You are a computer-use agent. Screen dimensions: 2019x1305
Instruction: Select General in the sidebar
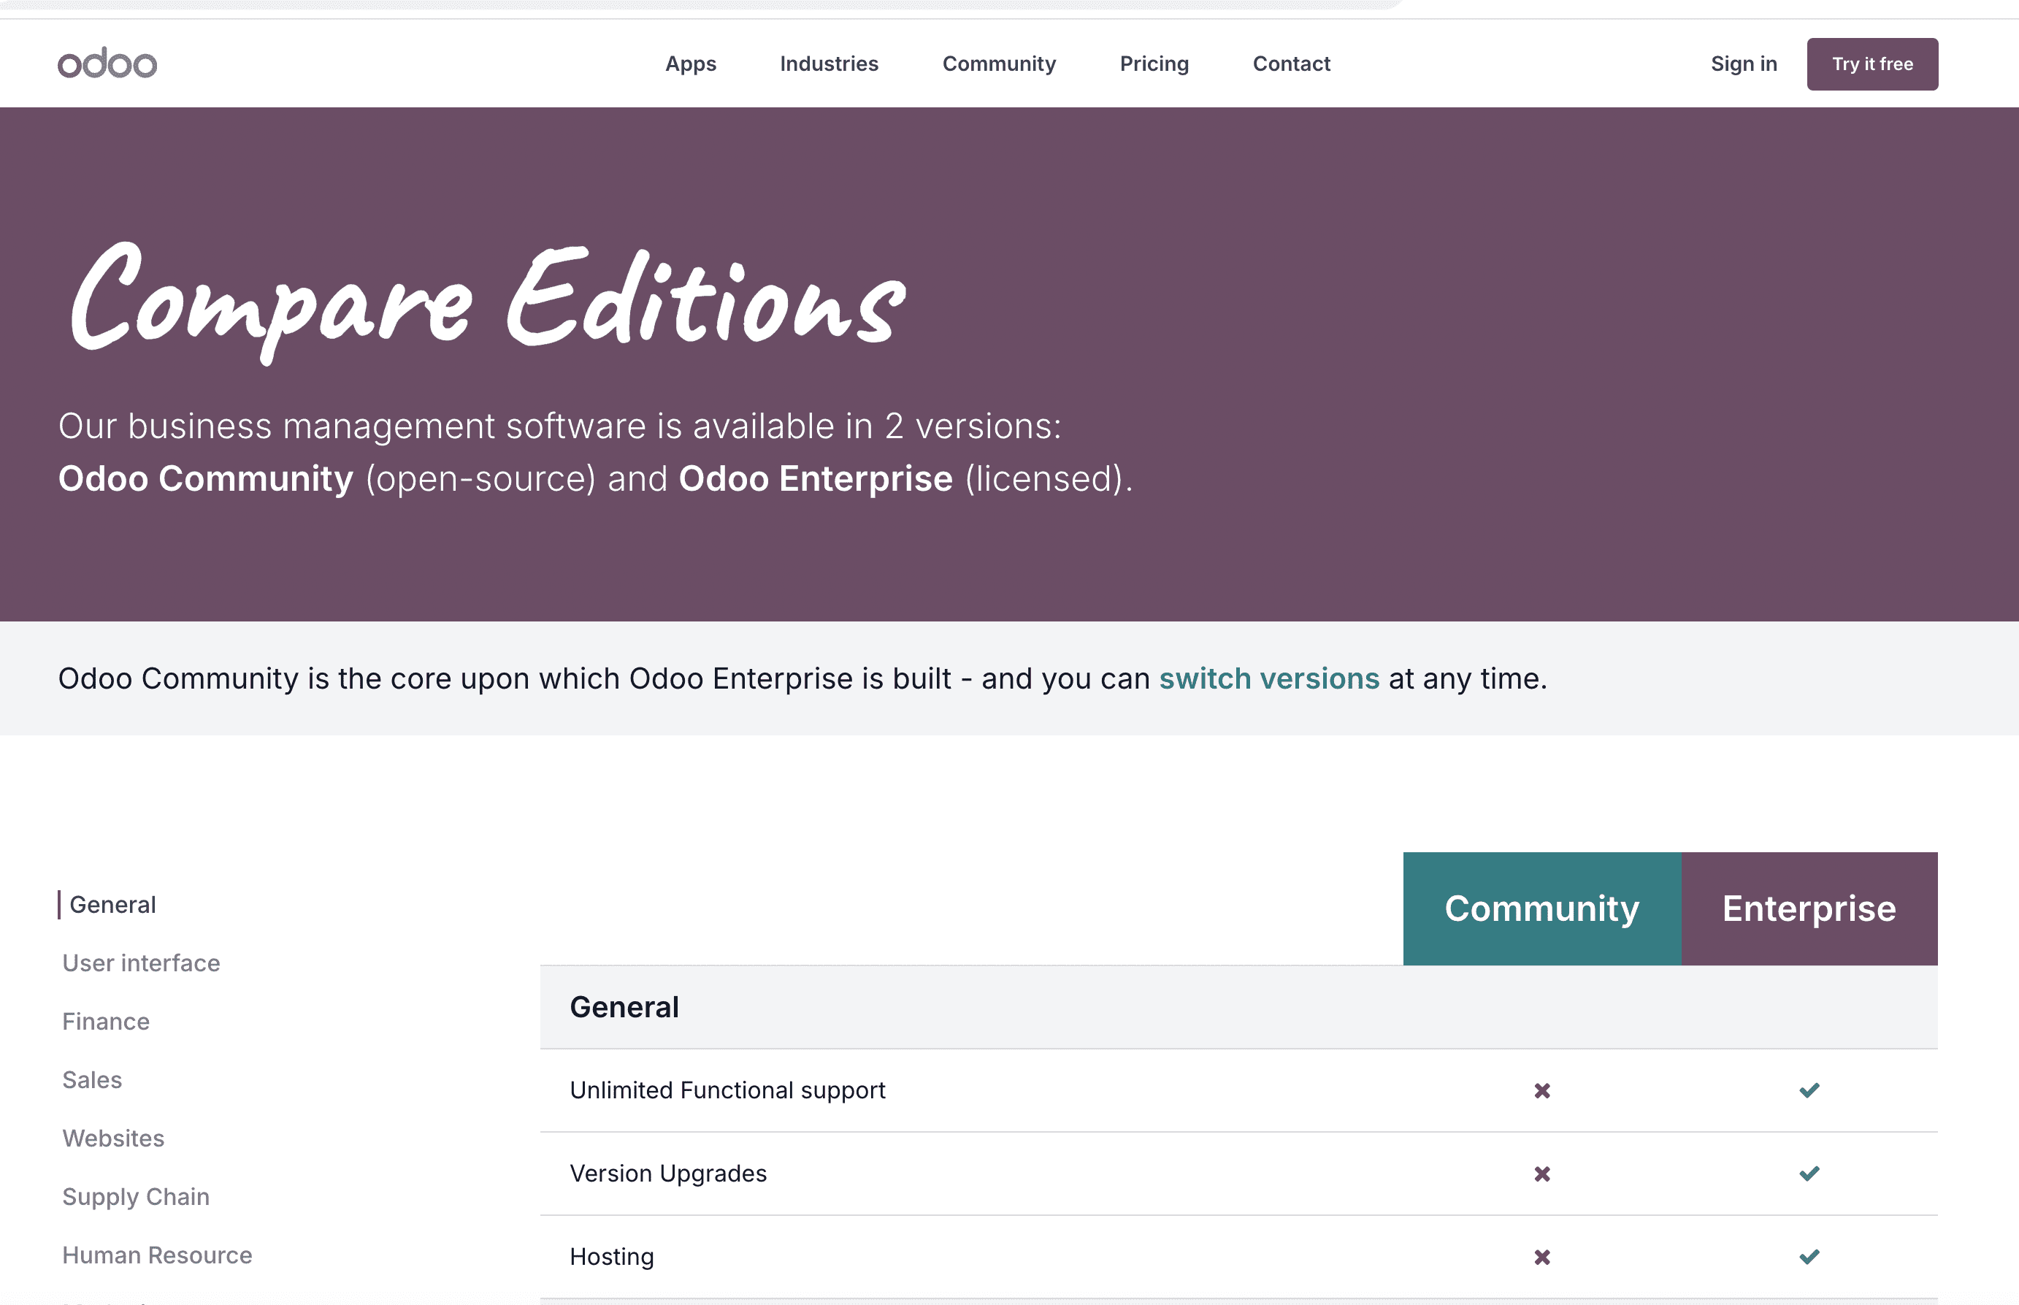click(x=112, y=905)
